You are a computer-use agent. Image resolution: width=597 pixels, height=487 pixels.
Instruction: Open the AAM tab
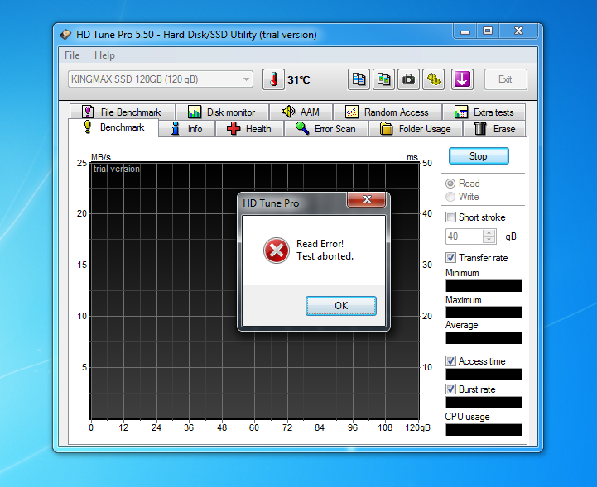point(301,112)
